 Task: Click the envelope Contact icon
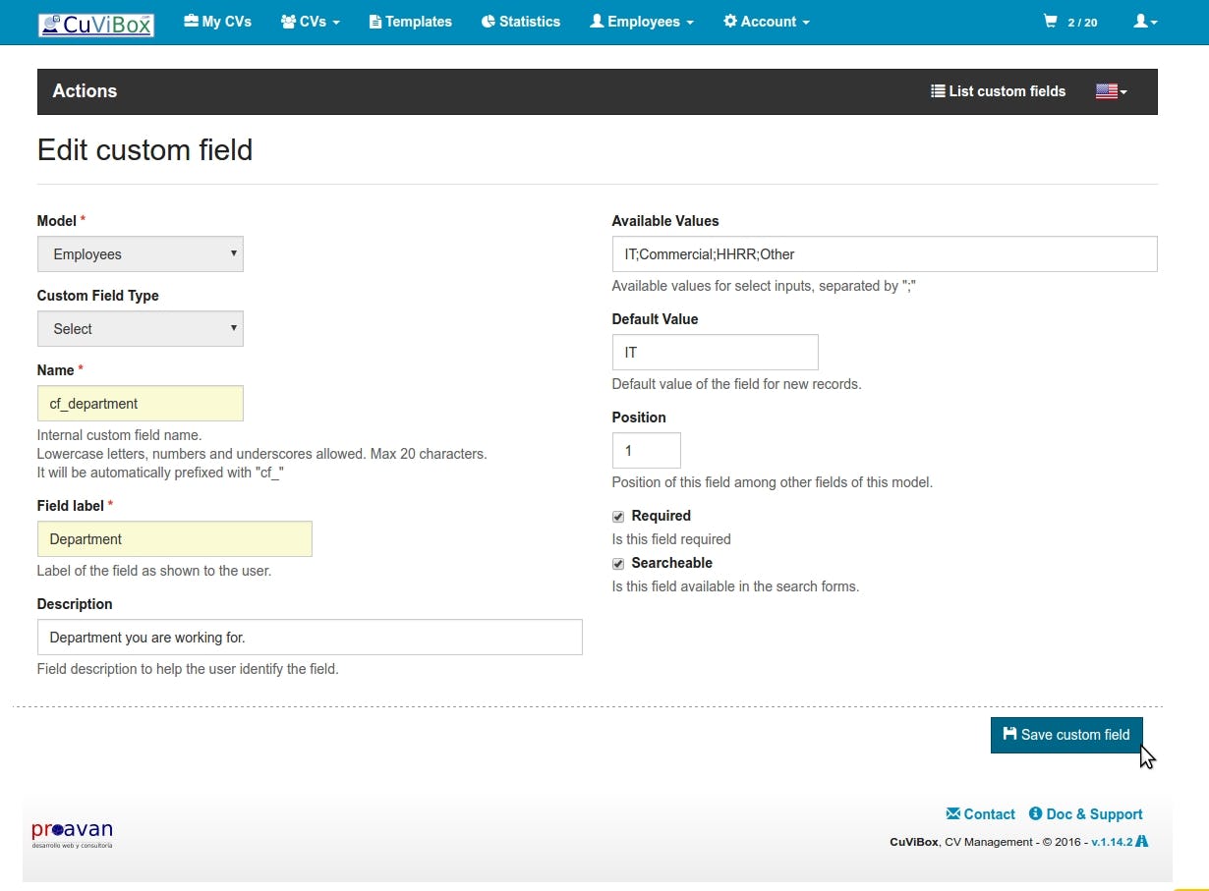pyautogui.click(x=952, y=813)
